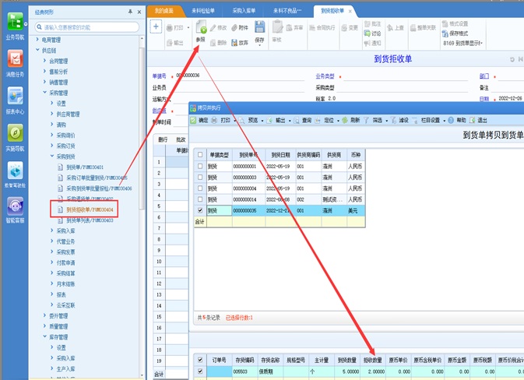Open the 实施导航 sidebar icon
Image resolution: width=524 pixels, height=380 pixels.
[15, 132]
